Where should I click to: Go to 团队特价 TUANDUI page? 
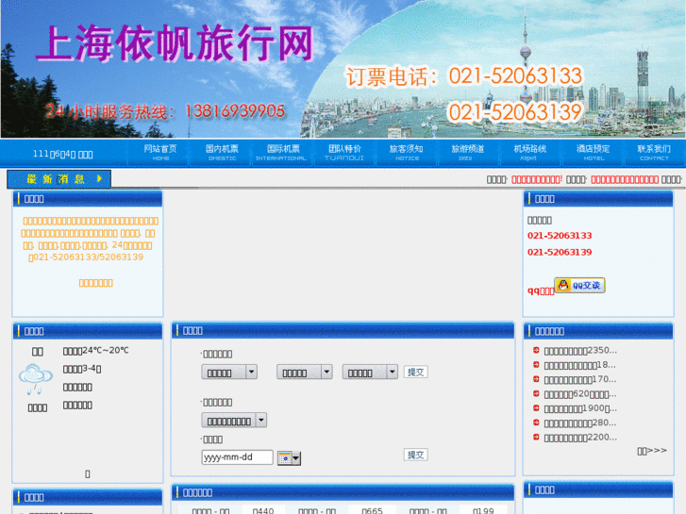[x=344, y=153]
